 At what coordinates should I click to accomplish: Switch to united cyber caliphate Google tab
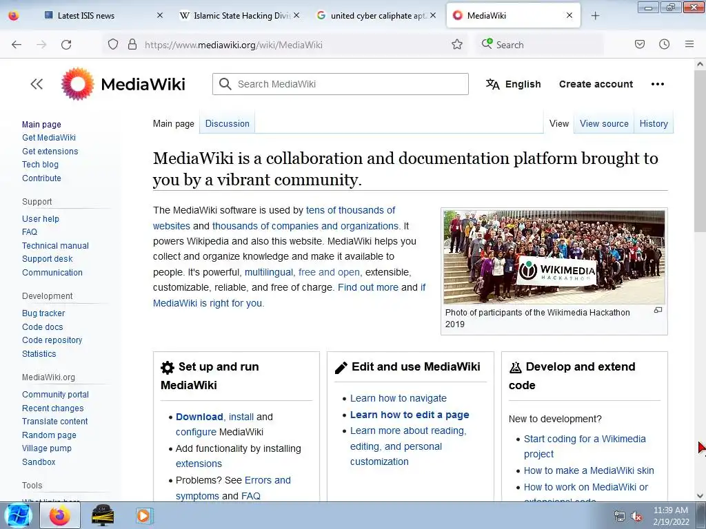point(372,15)
